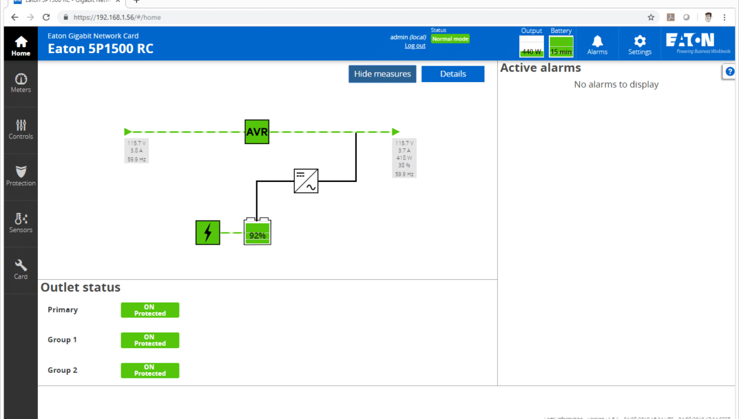Click the site lock padlock icon
Screen dimensions: 739x419
(x=66, y=18)
